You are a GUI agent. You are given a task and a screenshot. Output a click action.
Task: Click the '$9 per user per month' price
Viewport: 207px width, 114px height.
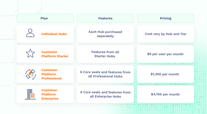[165, 54]
